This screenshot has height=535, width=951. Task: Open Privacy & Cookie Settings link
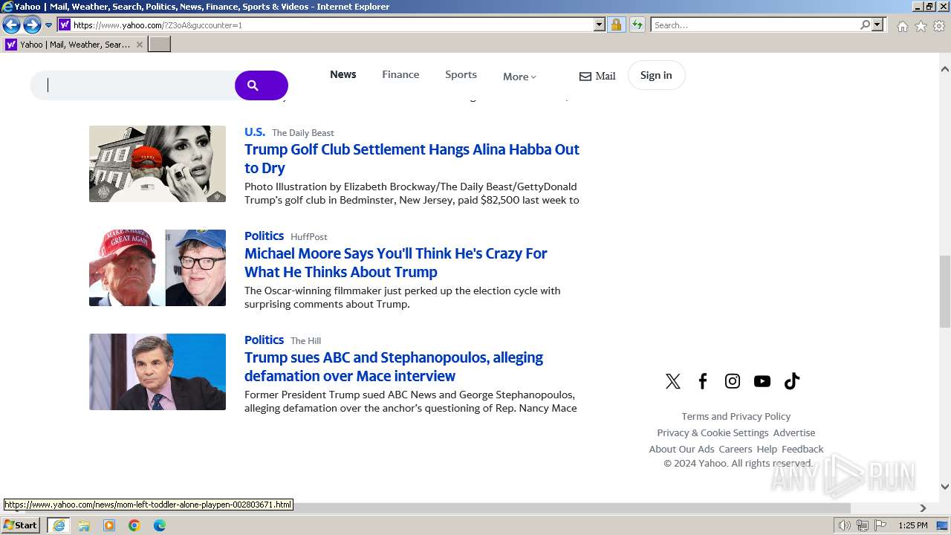[713, 432]
